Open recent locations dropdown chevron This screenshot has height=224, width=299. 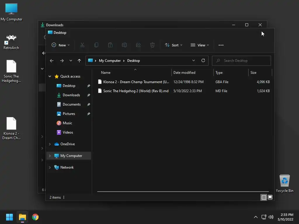pyautogui.click(x=71, y=61)
